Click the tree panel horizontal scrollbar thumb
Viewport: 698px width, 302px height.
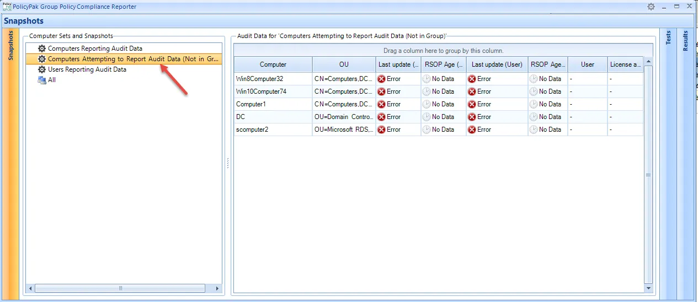(x=120, y=288)
